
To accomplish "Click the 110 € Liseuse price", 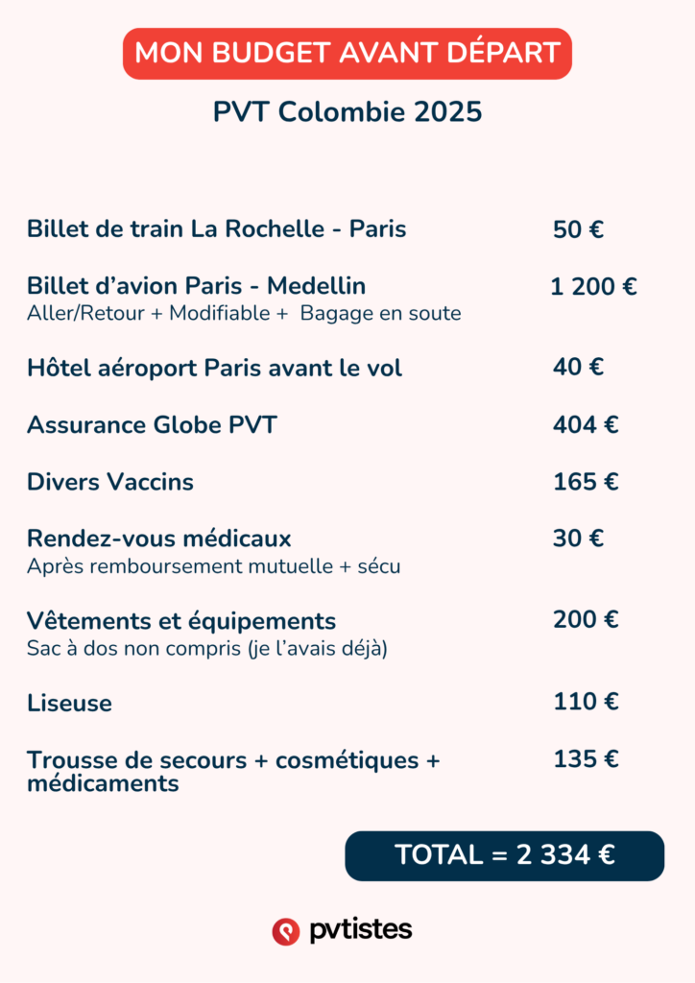I will click(586, 702).
